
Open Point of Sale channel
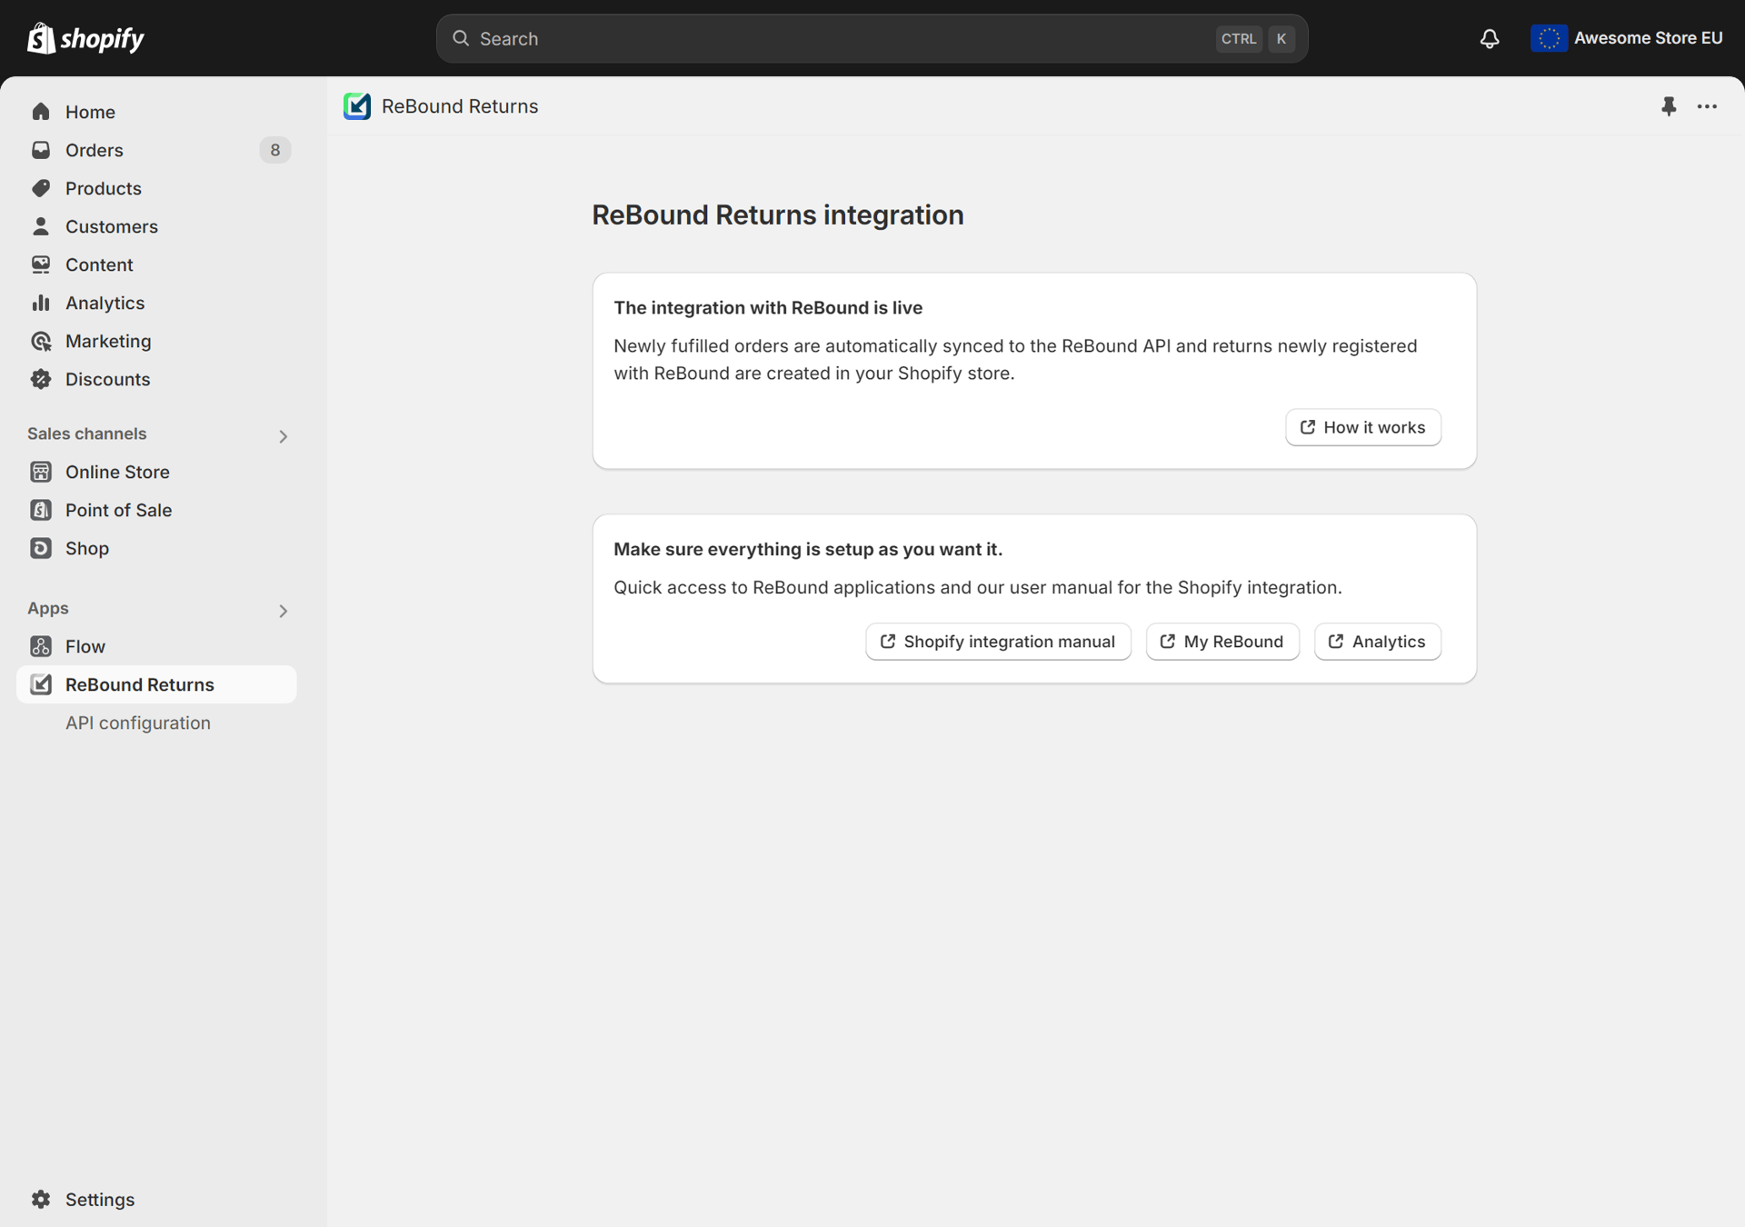[x=118, y=510]
